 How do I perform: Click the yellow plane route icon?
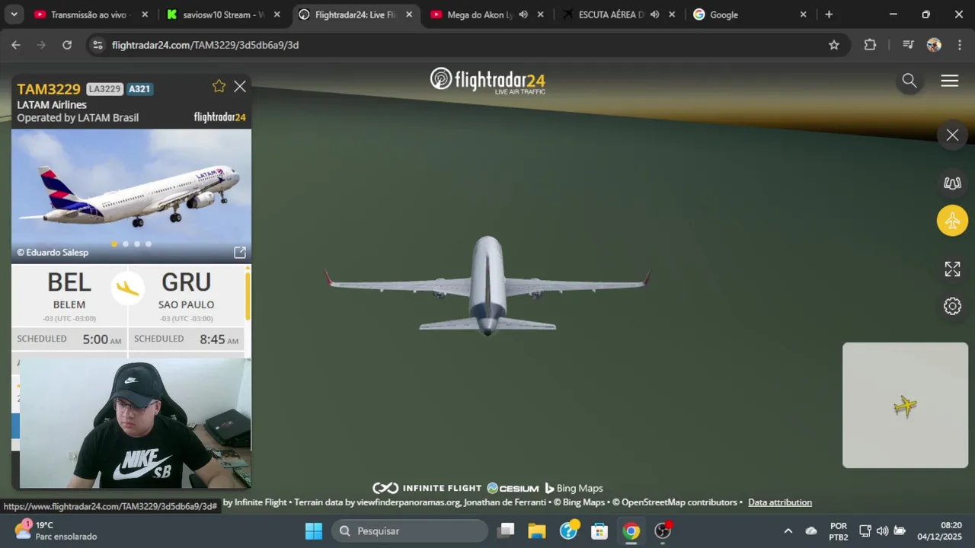click(128, 288)
